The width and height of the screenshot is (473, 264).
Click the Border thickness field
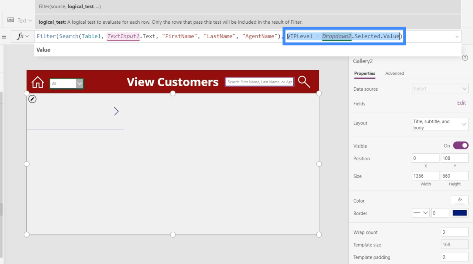[x=440, y=213]
